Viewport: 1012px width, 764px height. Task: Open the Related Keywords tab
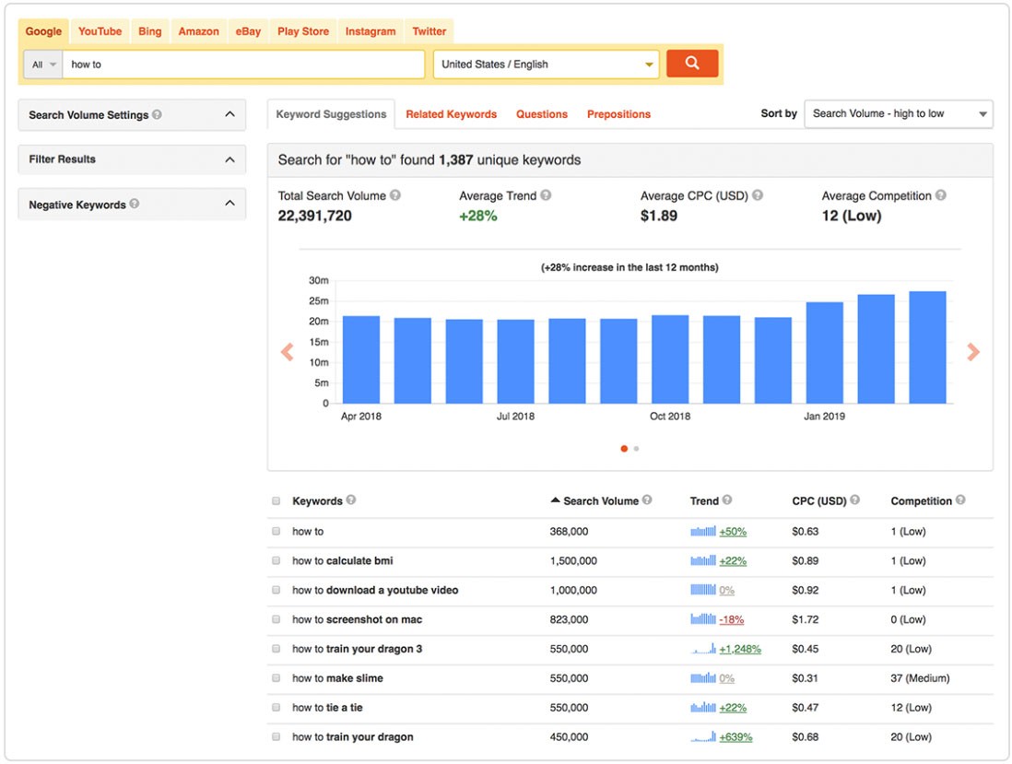coord(451,114)
